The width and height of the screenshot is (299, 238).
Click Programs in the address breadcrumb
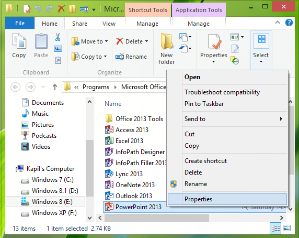pos(96,87)
